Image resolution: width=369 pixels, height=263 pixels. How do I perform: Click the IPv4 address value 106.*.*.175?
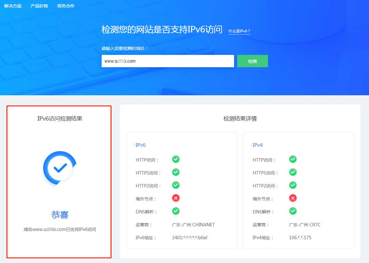tap(300, 238)
